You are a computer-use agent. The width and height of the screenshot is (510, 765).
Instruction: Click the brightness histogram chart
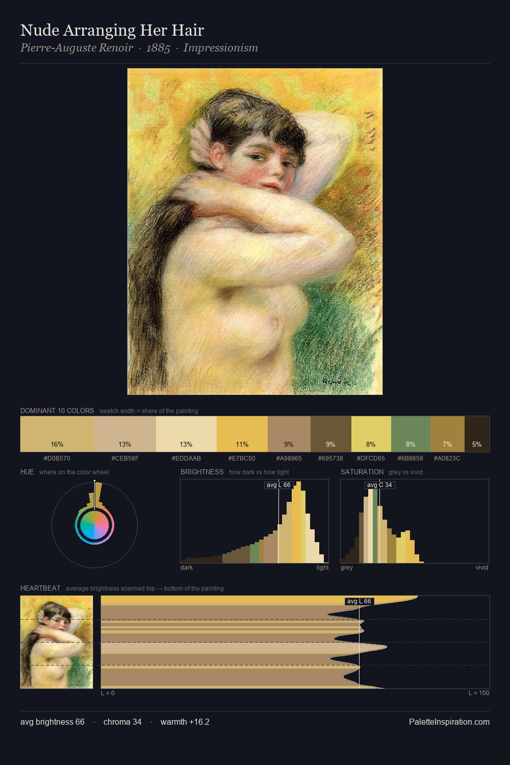[x=254, y=521]
